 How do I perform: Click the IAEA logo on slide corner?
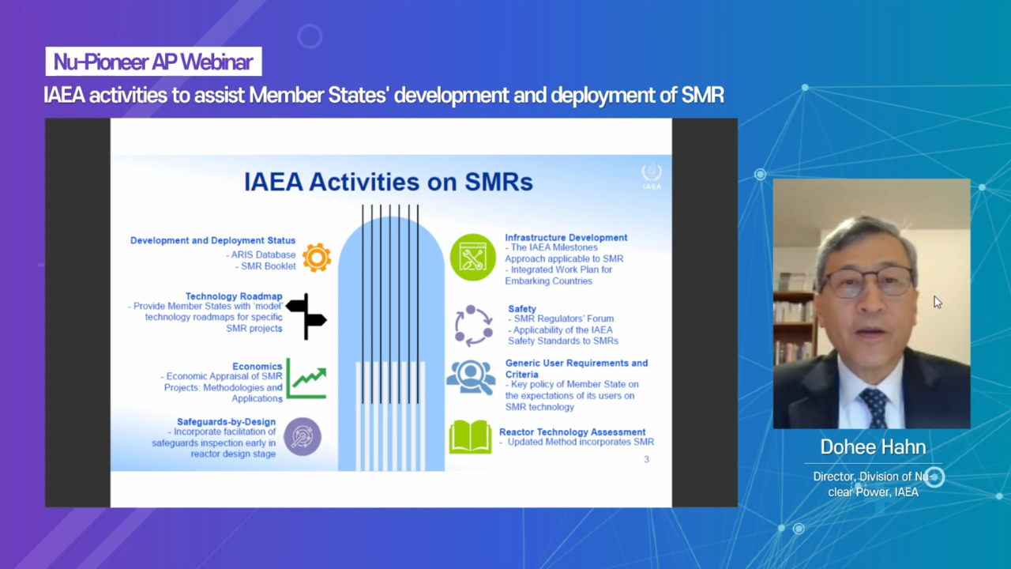click(652, 177)
